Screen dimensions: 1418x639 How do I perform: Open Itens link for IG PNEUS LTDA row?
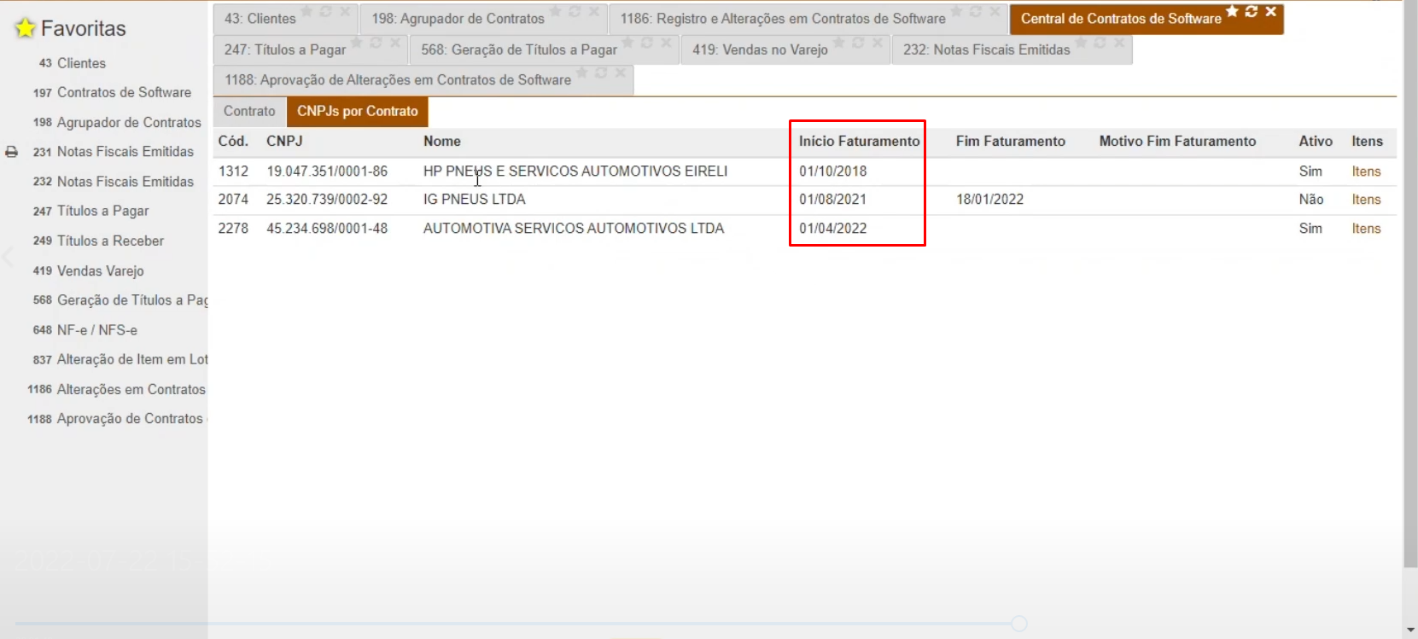[x=1366, y=200]
